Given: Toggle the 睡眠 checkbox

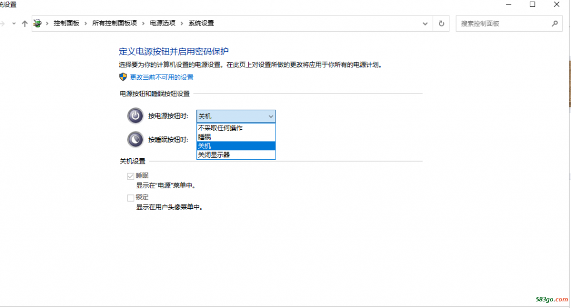Looking at the screenshot, I should (x=130, y=176).
